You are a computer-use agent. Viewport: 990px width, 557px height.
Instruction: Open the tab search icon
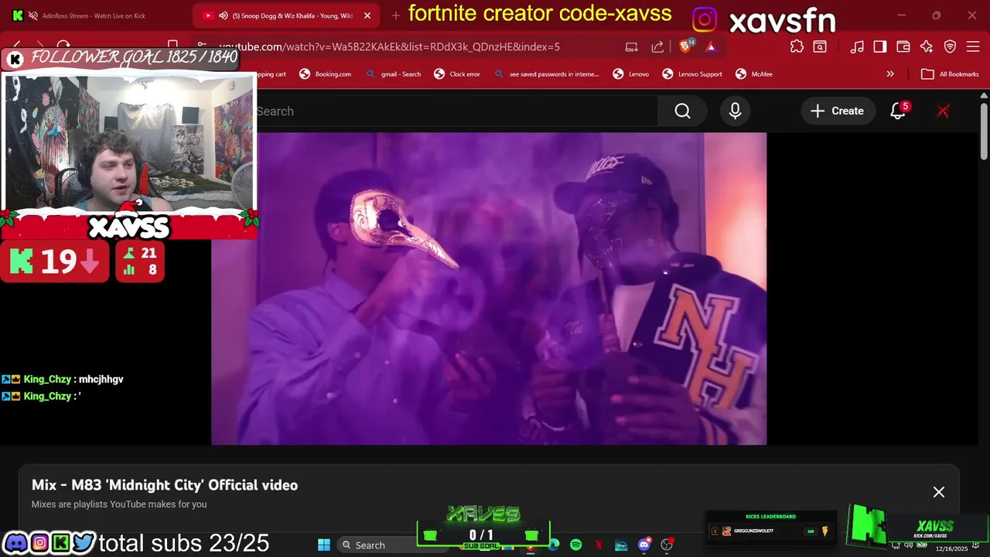point(820,46)
